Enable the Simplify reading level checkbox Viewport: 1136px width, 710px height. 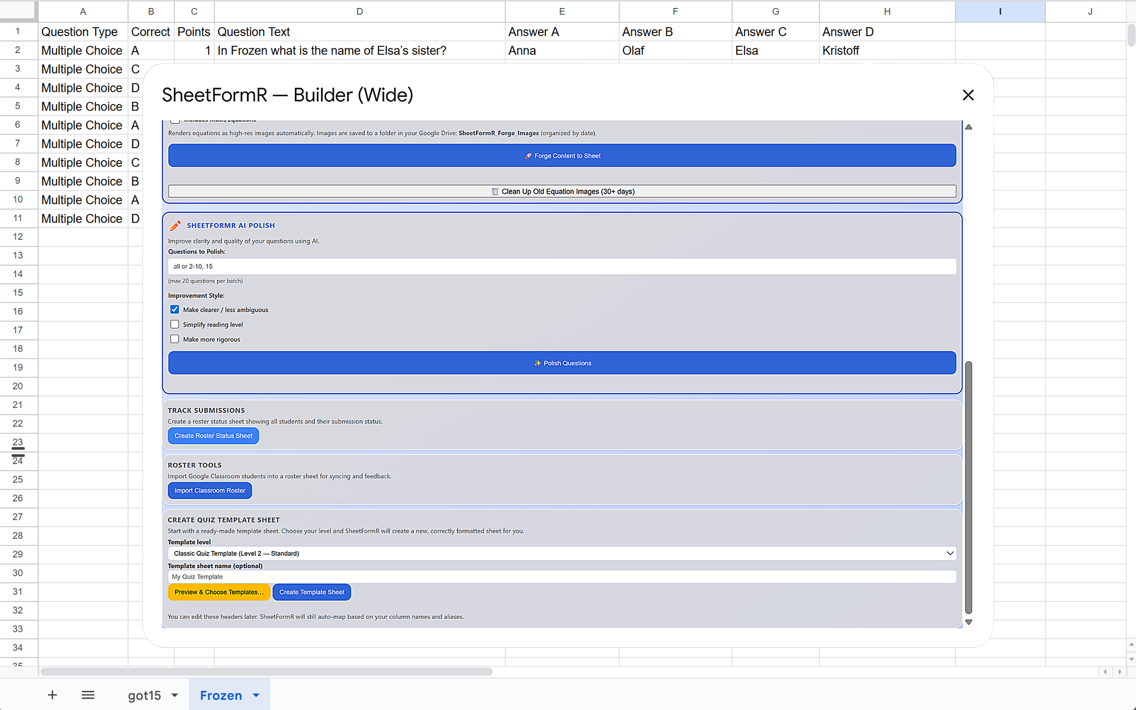[175, 324]
